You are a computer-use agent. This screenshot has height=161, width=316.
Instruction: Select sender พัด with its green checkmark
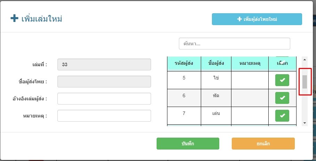click(x=282, y=98)
